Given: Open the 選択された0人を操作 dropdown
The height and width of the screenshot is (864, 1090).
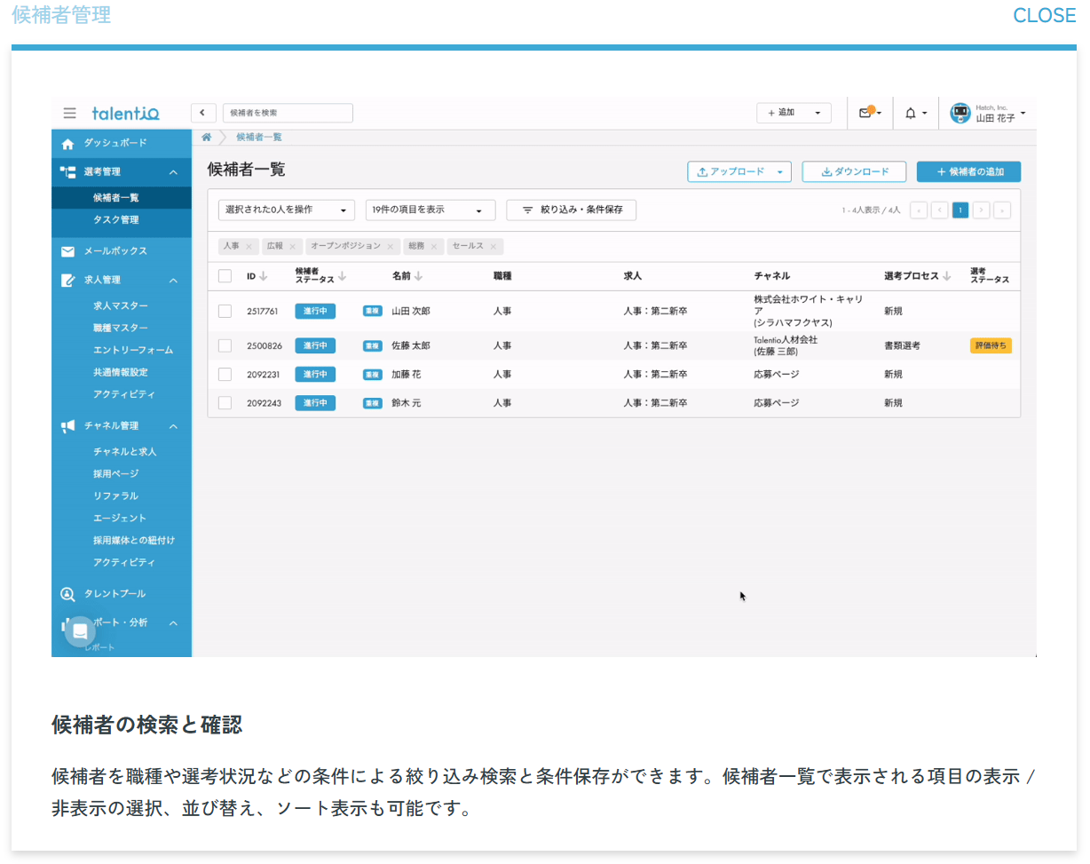Looking at the screenshot, I should coord(286,210).
